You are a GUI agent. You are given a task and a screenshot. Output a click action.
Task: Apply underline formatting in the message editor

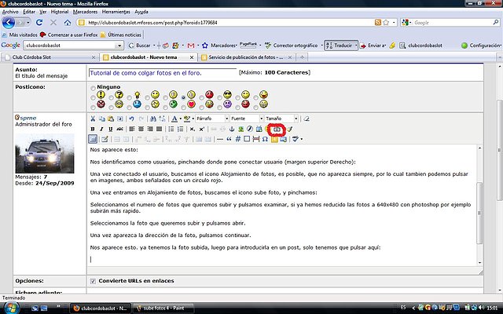coord(111,129)
